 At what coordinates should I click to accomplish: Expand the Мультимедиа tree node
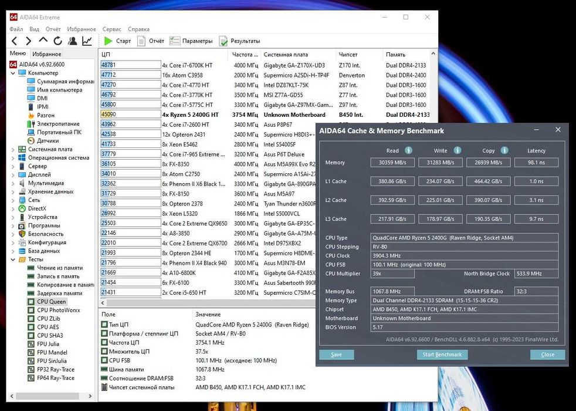pos(13,183)
